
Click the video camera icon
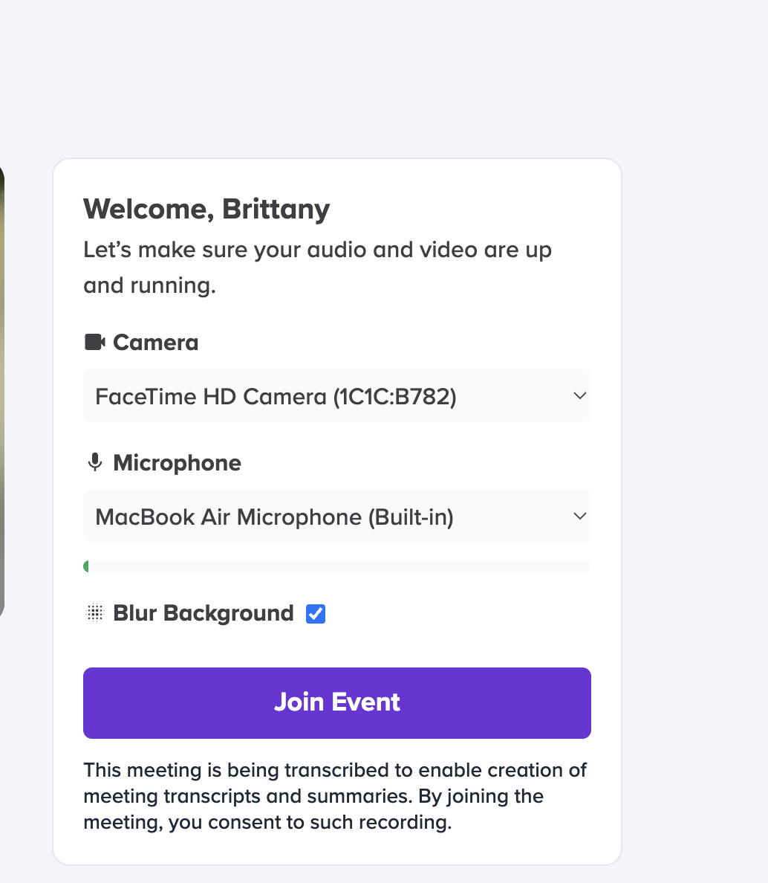[94, 343]
